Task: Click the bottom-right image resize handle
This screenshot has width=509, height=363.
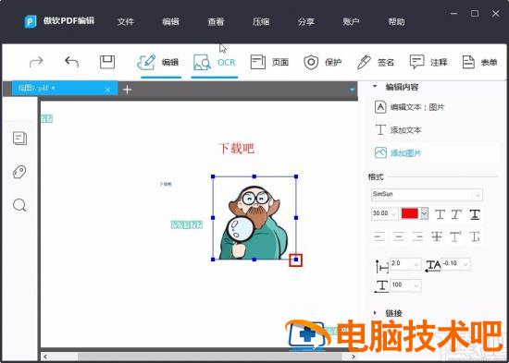Action: [x=296, y=260]
